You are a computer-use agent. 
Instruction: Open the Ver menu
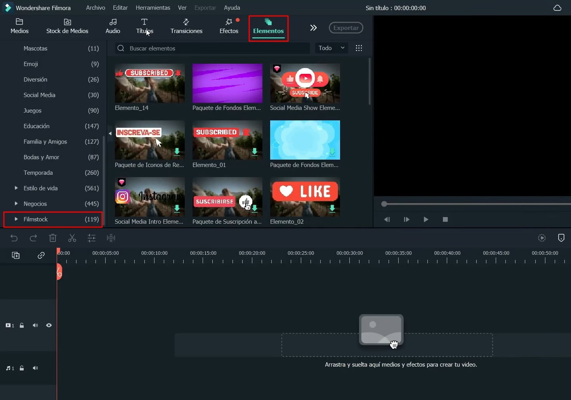182,8
